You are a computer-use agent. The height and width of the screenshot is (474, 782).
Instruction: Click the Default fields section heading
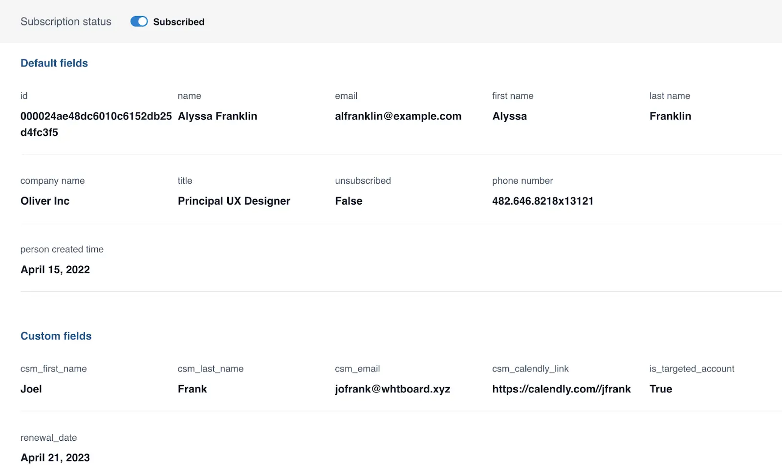coord(54,63)
